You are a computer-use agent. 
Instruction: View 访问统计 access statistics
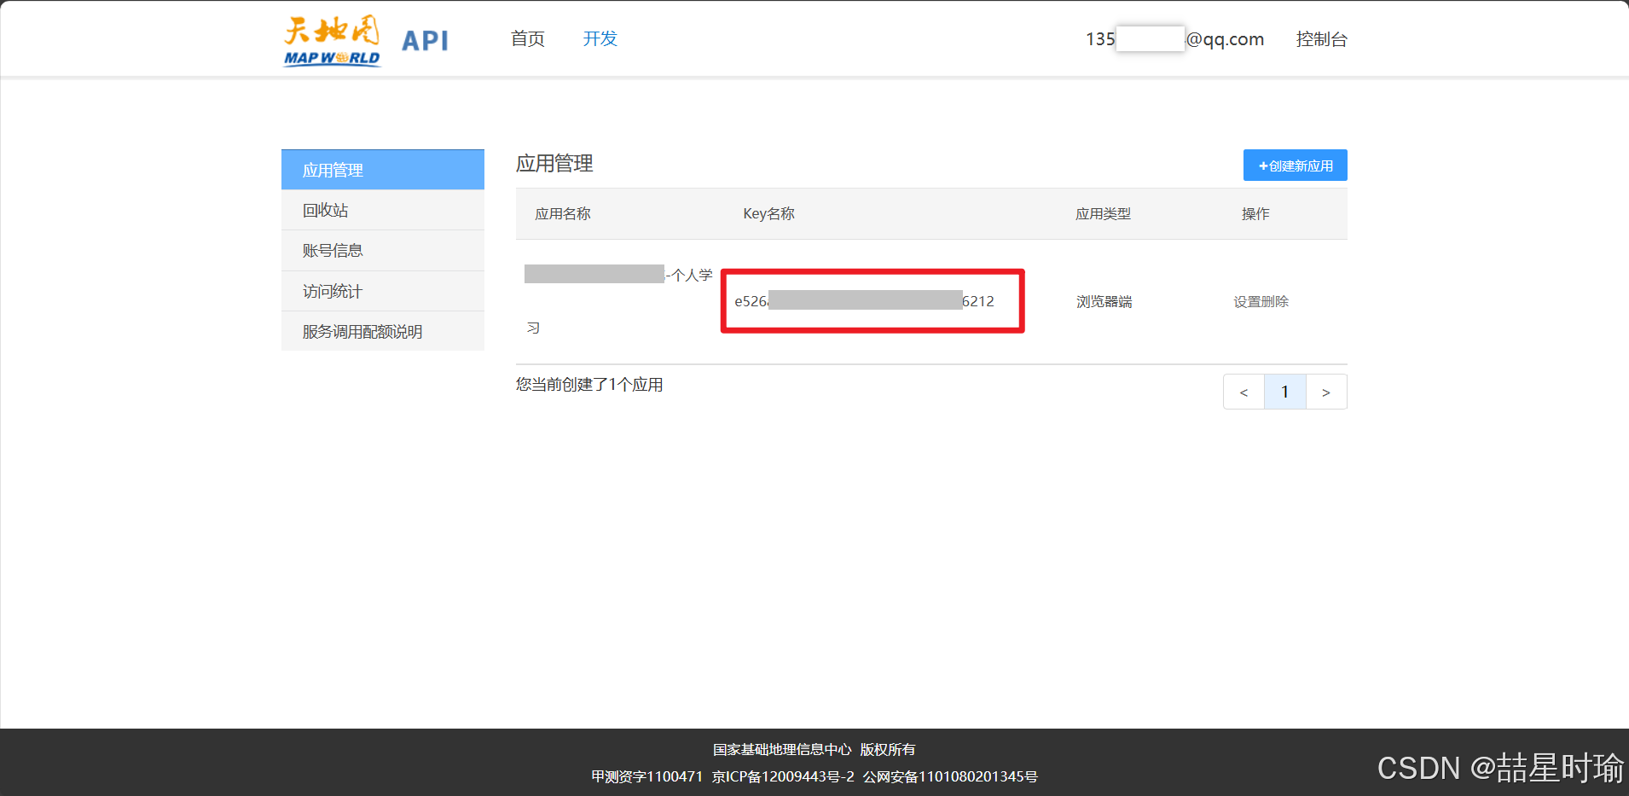331,290
